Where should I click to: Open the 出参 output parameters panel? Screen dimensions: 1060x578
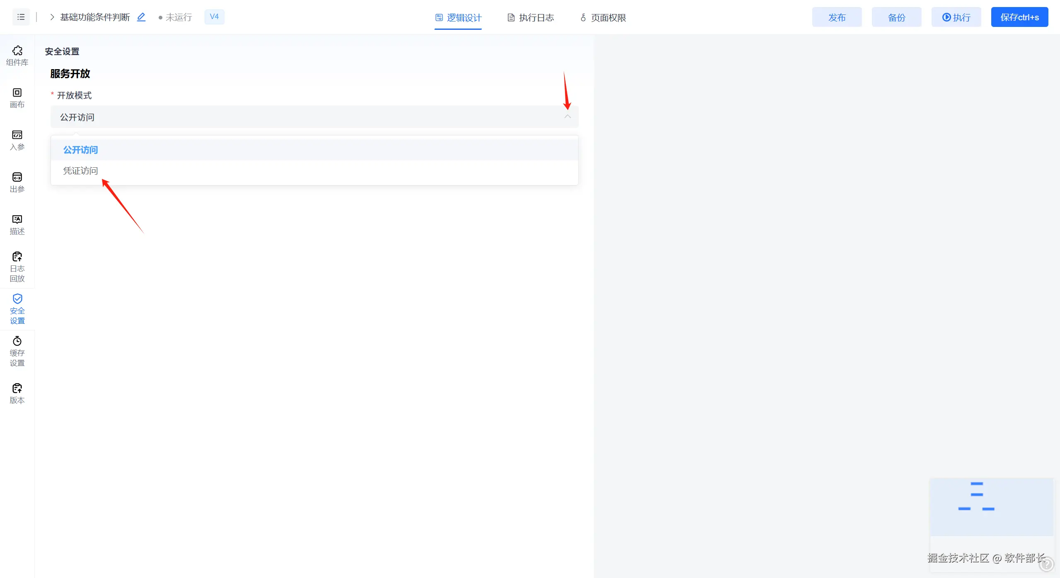tap(17, 182)
